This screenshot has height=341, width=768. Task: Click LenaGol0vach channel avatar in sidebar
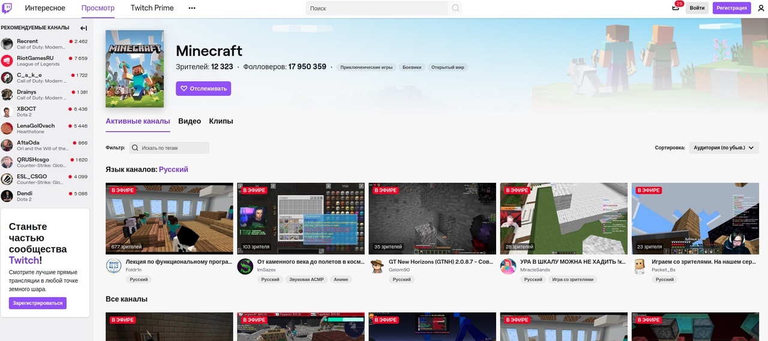7,128
